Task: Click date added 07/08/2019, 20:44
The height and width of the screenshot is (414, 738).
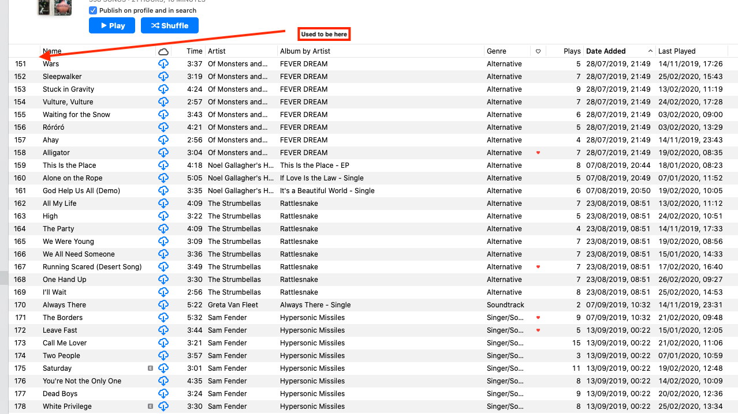Action: tap(618, 165)
